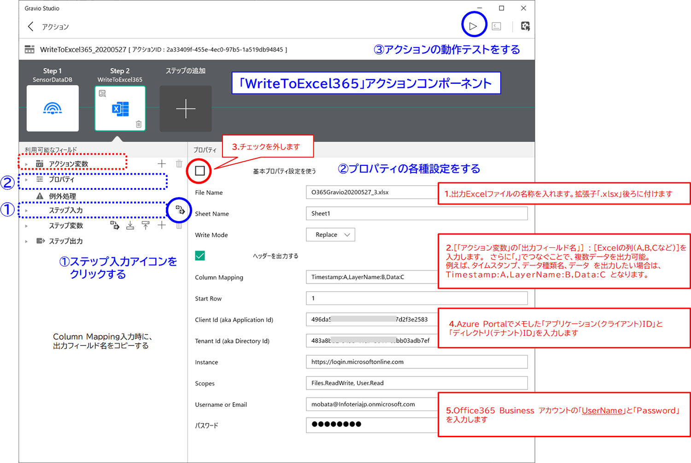Click the ステップ入力 copy-fields icon
The image size is (691, 463).
point(180,210)
